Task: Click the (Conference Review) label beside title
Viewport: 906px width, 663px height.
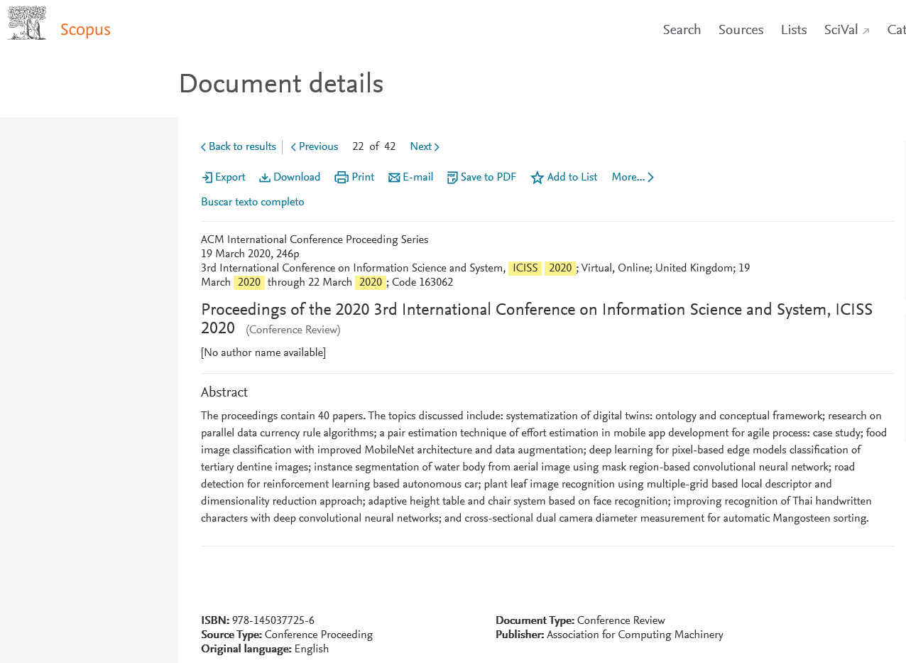Action: click(x=293, y=330)
